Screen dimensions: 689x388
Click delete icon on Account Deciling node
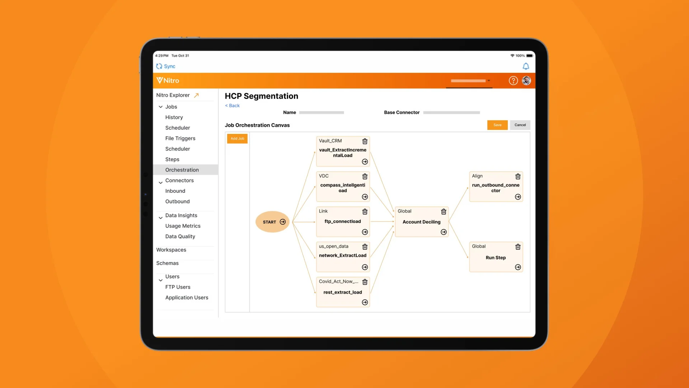[444, 211]
